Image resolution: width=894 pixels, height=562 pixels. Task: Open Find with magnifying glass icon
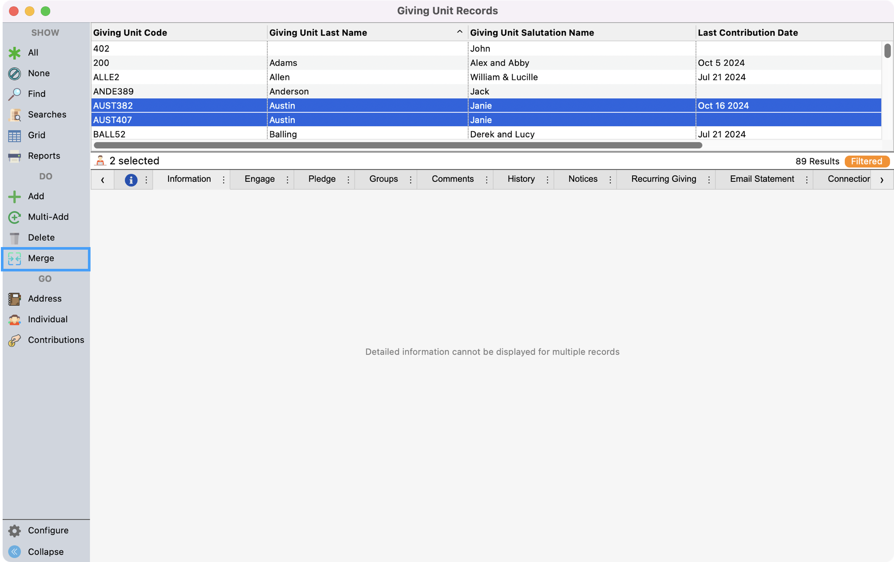(14, 94)
